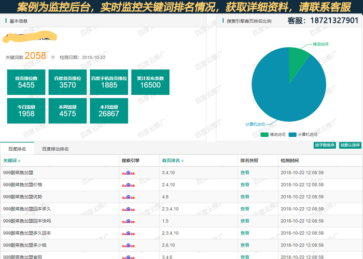Click Baidu logo in 999酸菜鱼加盟多少钱 row
The height and width of the screenshot is (259, 363).
pos(129,246)
